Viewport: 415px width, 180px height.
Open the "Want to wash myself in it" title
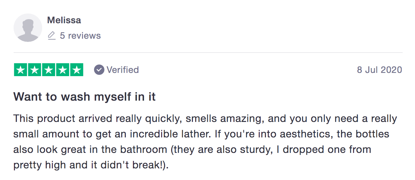[85, 97]
